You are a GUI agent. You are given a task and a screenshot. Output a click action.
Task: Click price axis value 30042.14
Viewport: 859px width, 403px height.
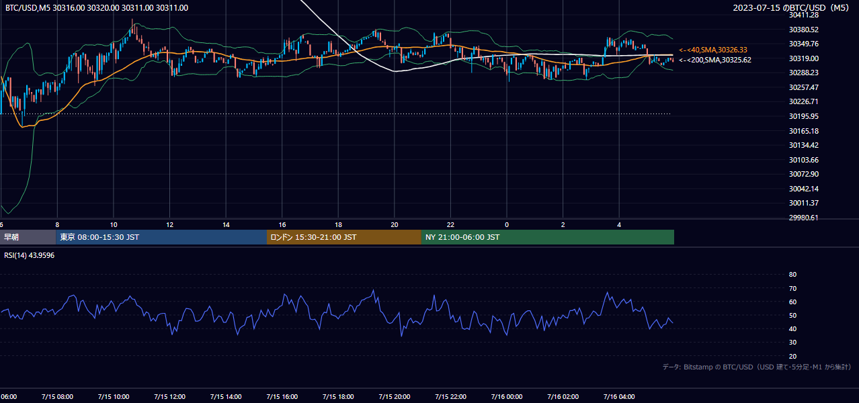coord(803,189)
